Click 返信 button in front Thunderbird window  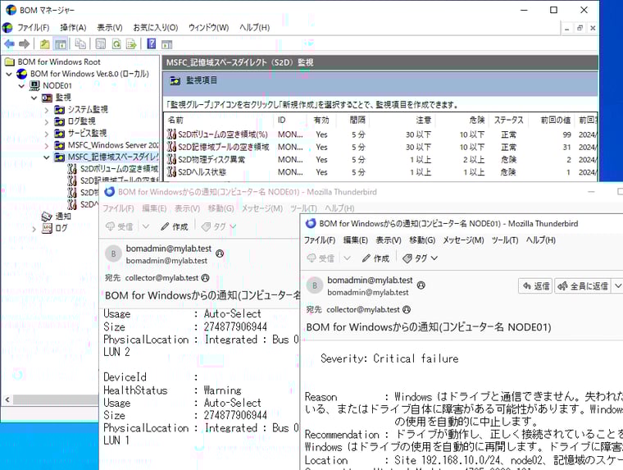(535, 286)
